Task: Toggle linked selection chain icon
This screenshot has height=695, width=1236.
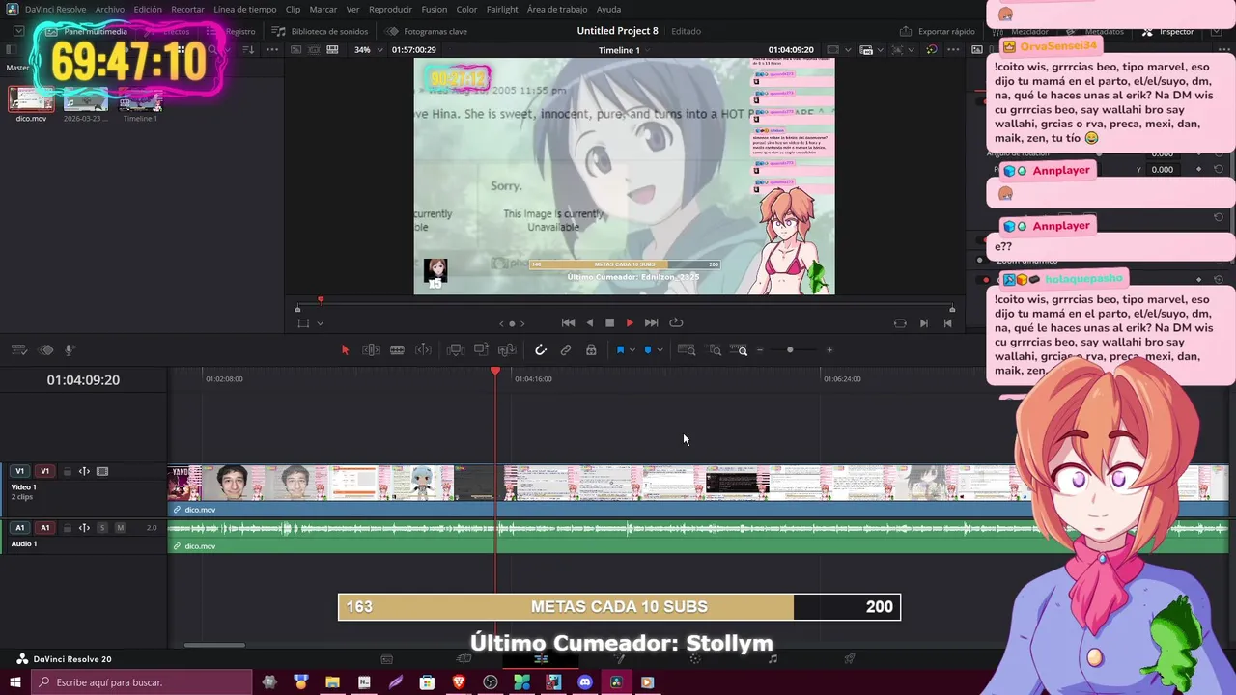Action: (566, 350)
